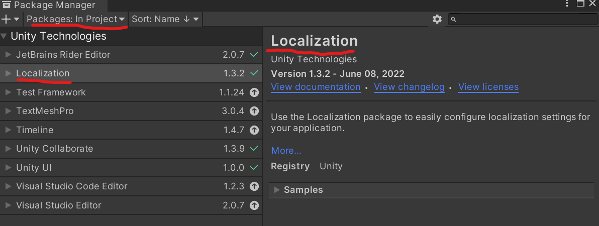The image size is (599, 226).
Task: Click the Localization installed checkmark icon
Action: point(254,73)
